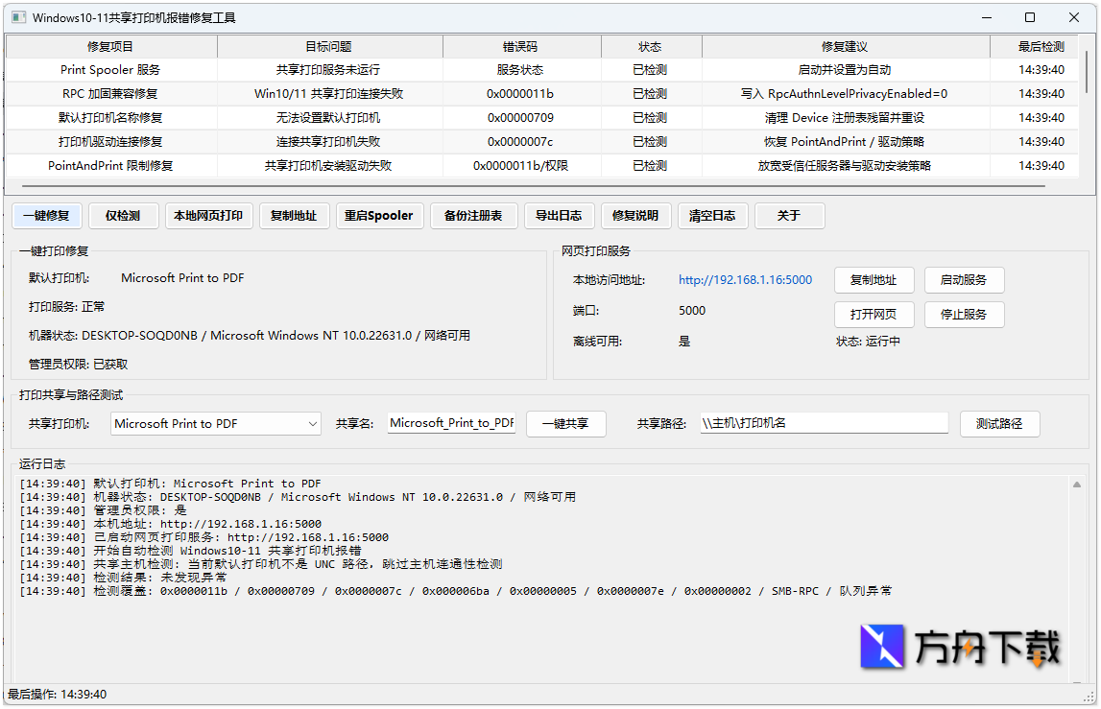The height and width of the screenshot is (709, 1101).
Task: Restart the Spooler service via 重启Spooler
Action: (379, 216)
